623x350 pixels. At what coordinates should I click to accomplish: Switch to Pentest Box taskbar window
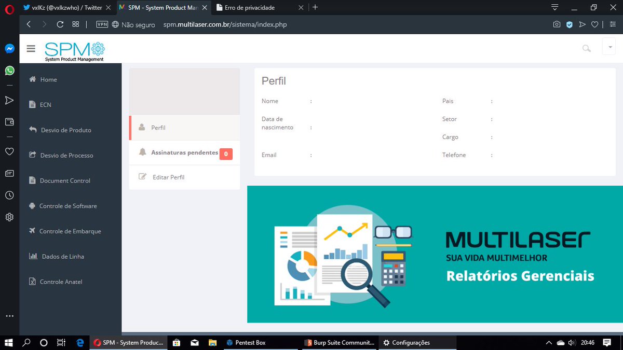pyautogui.click(x=260, y=342)
